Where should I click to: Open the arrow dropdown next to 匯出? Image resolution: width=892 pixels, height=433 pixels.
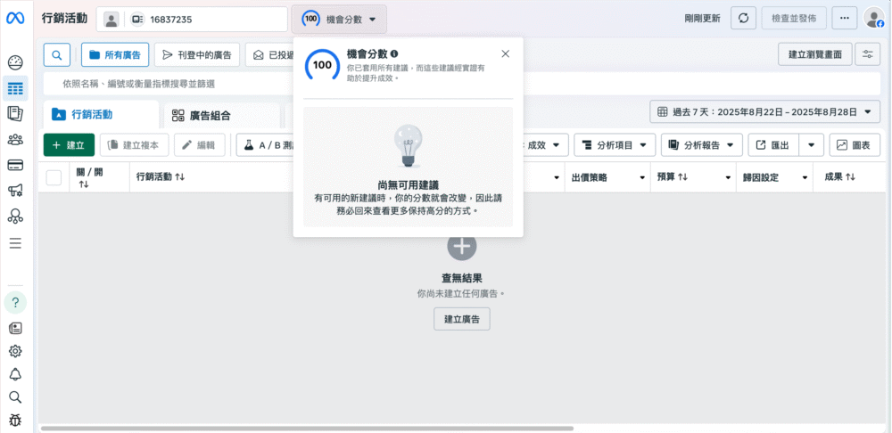coord(811,145)
